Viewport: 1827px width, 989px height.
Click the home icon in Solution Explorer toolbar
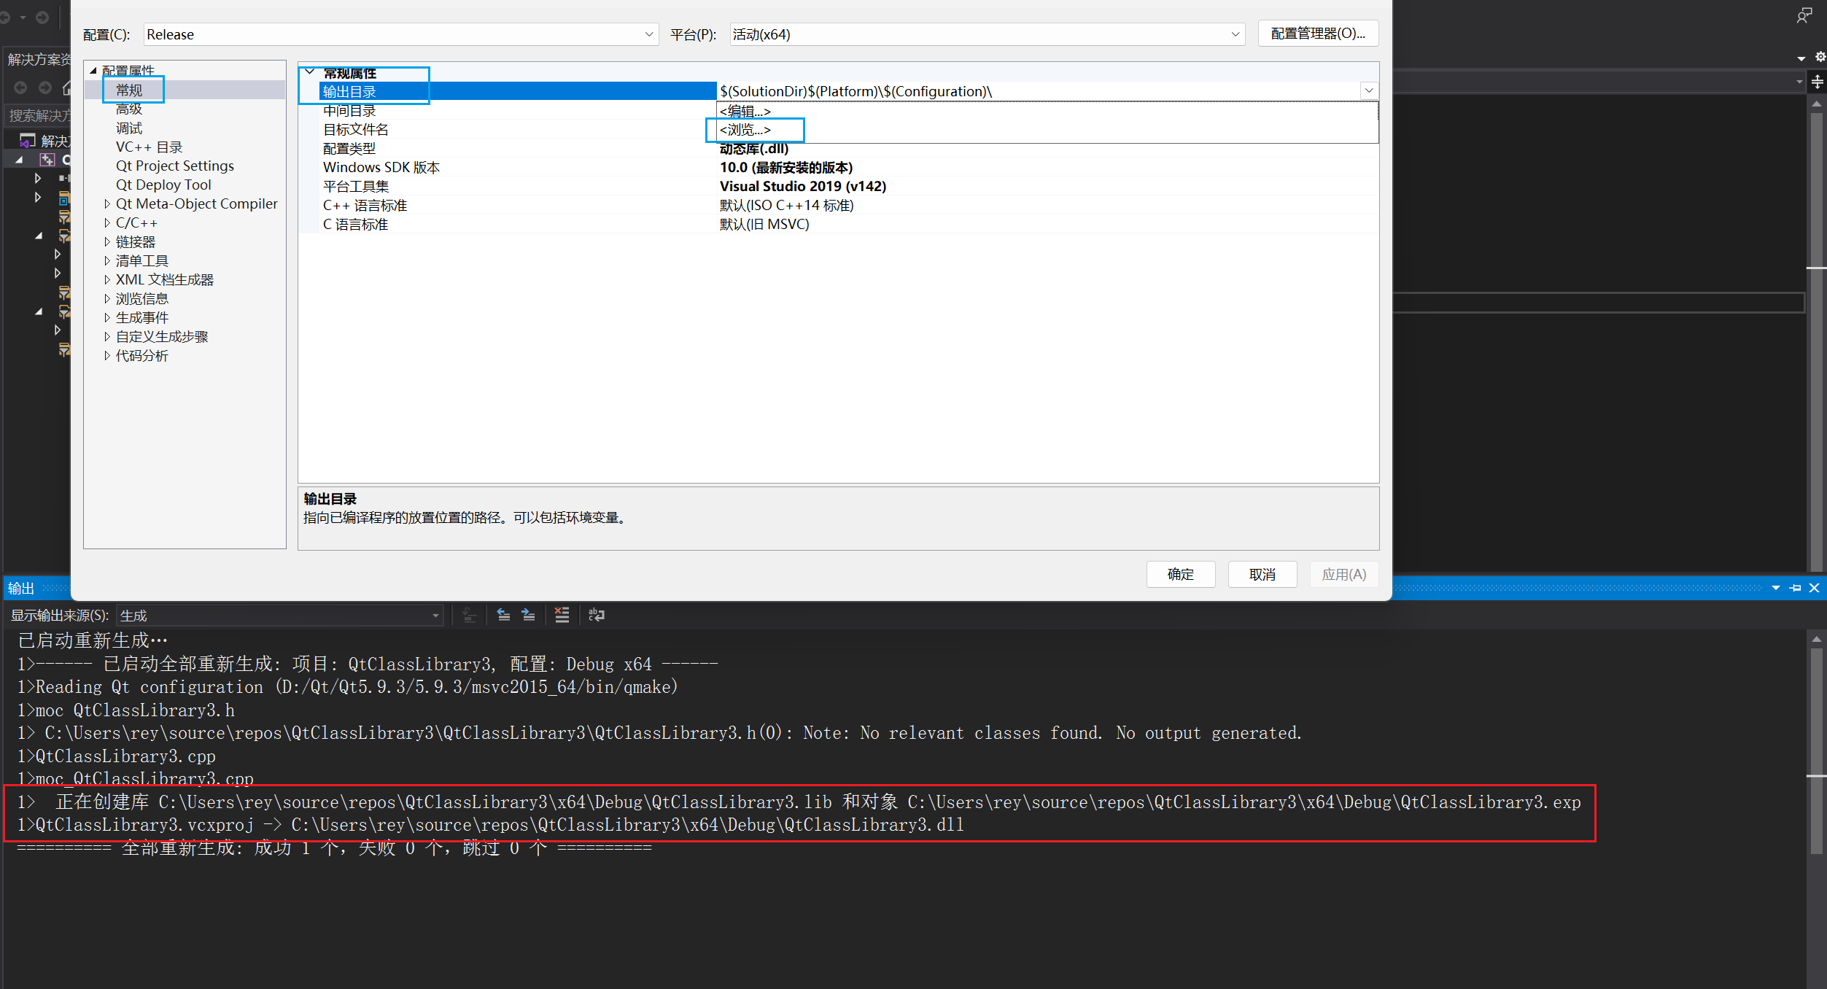click(66, 88)
